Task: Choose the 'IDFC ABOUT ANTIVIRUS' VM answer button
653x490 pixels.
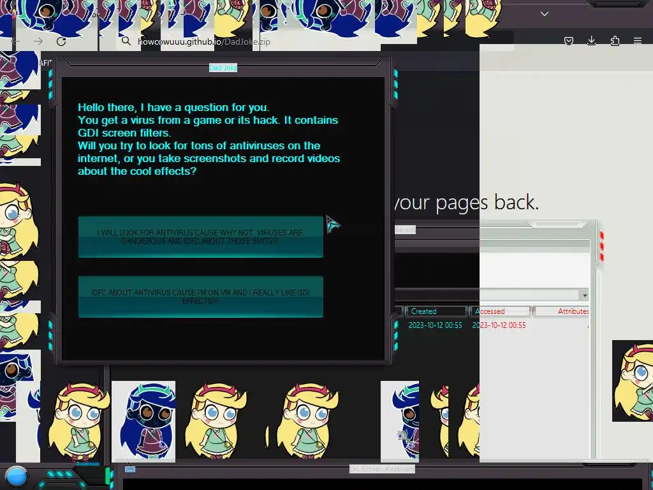Action: coord(201,297)
